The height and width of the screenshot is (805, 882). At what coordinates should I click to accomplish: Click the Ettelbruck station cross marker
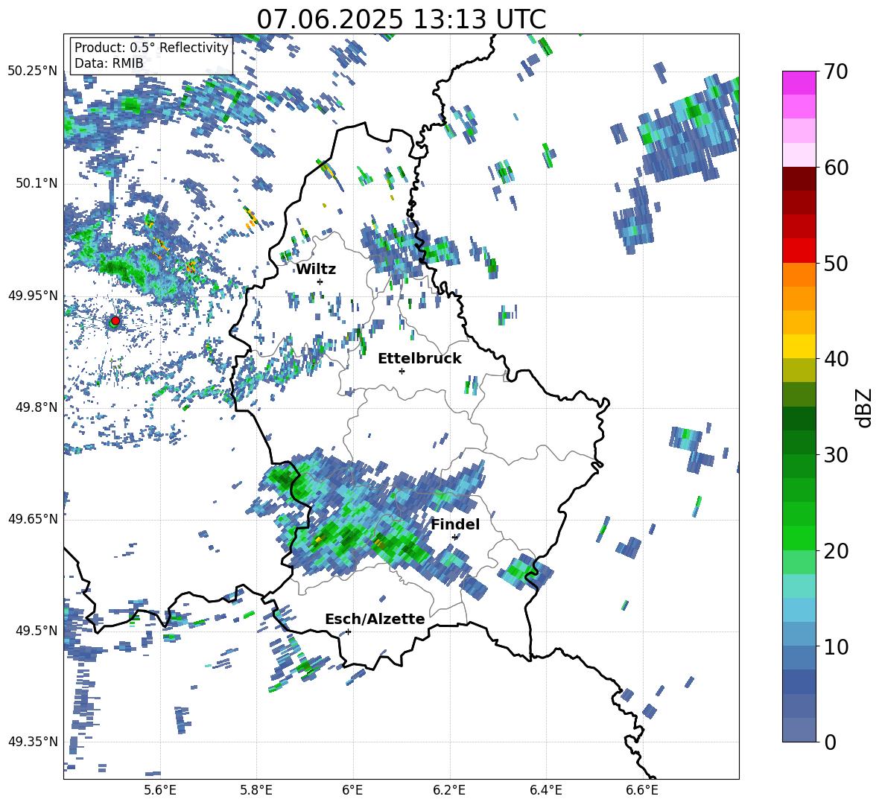402,371
